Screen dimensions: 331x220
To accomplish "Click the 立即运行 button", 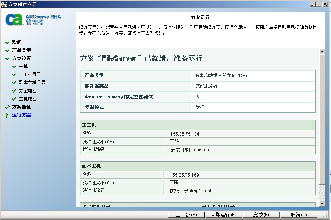I will (x=224, y=214).
